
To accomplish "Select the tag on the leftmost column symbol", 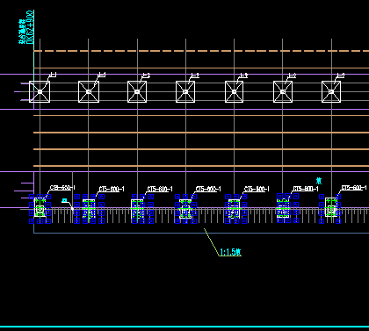I will 53,76.
